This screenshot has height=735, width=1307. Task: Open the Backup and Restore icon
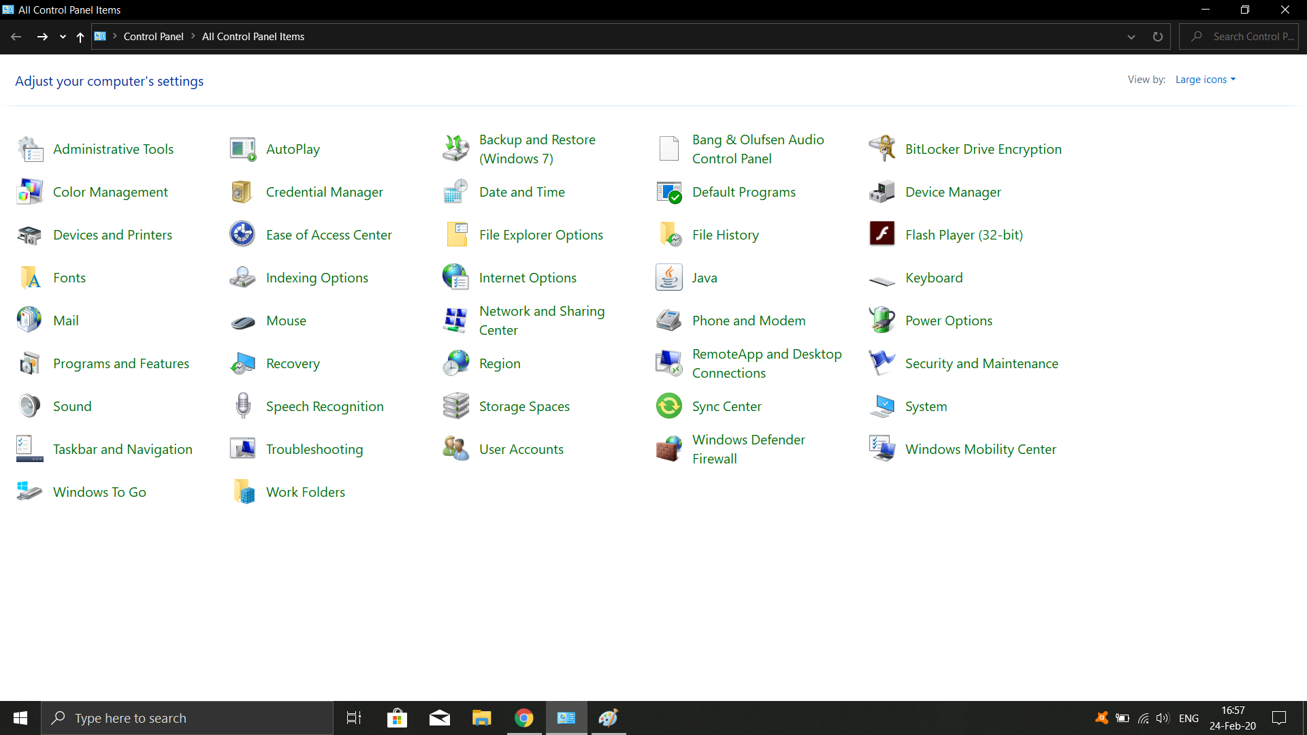coord(456,149)
